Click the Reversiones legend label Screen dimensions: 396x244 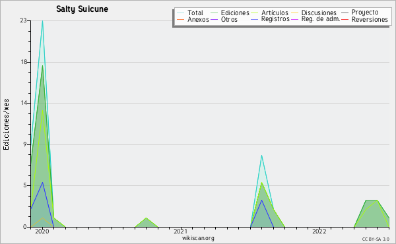click(x=370, y=19)
